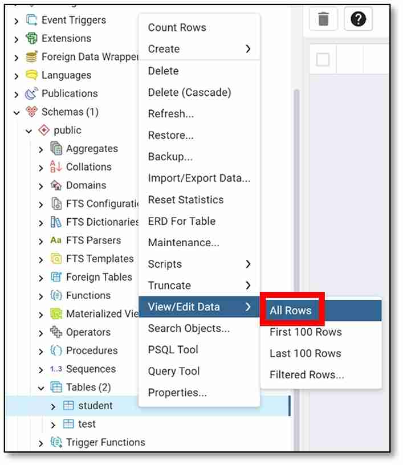Click the Functions node icon
The height and width of the screenshot is (465, 403).
56,295
